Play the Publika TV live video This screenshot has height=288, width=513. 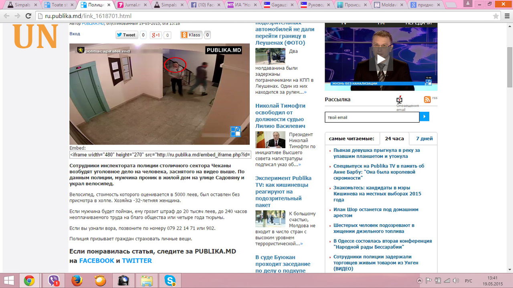point(381,59)
